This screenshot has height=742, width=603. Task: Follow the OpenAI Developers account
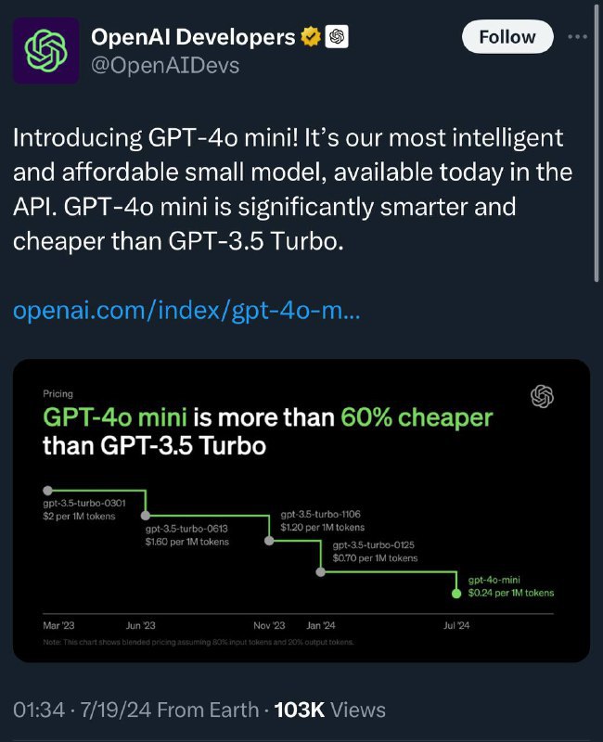[507, 37]
